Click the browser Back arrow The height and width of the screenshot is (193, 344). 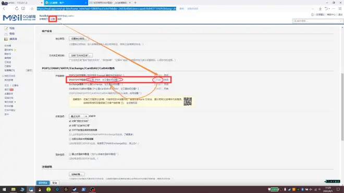(4, 8)
